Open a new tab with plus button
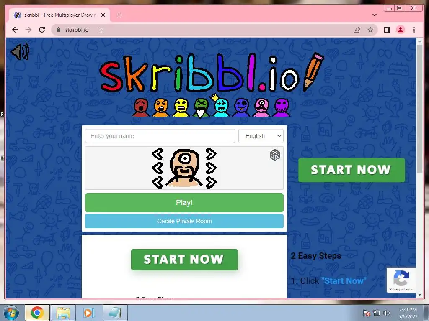429x321 pixels. tap(119, 15)
